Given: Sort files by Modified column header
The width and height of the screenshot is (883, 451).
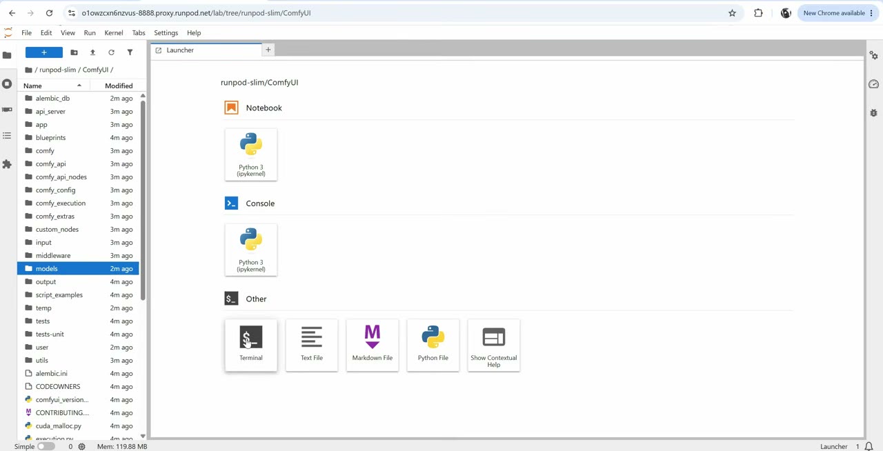Looking at the screenshot, I should pos(119,86).
